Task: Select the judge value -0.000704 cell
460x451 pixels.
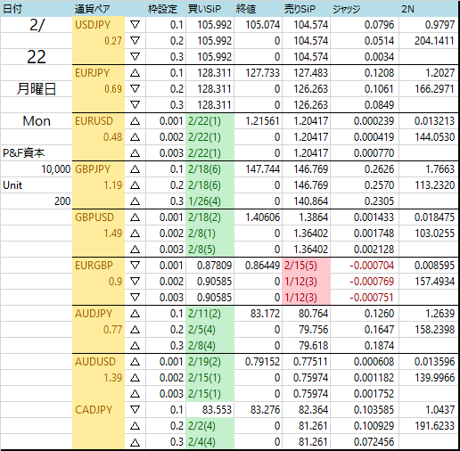Action: tap(365, 266)
